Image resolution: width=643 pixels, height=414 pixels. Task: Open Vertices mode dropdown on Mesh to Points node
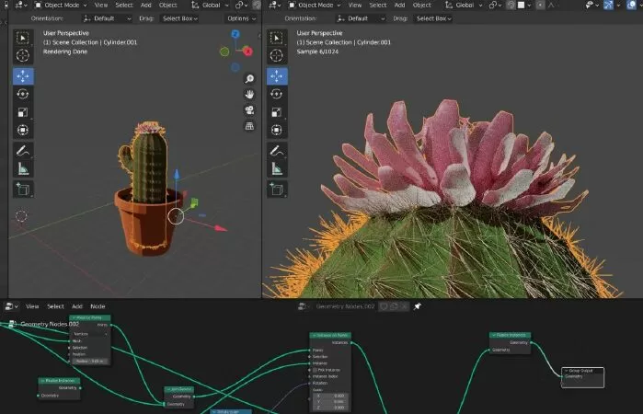[x=90, y=334]
